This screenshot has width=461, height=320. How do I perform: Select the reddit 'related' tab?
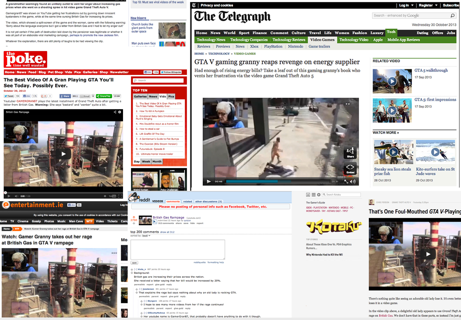187,201
